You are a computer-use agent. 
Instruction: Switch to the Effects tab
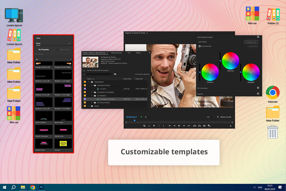click(139, 53)
